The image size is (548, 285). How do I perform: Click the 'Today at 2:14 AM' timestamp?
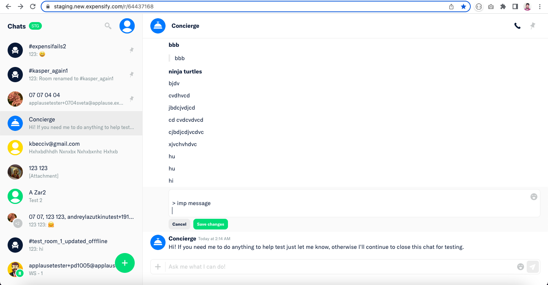214,239
